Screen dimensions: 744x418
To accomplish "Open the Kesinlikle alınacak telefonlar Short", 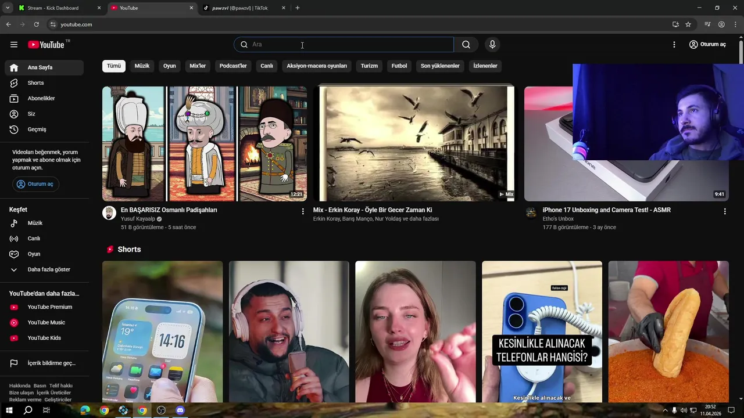I will pos(542,331).
